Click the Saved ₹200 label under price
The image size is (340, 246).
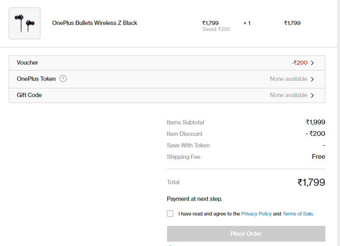(216, 29)
